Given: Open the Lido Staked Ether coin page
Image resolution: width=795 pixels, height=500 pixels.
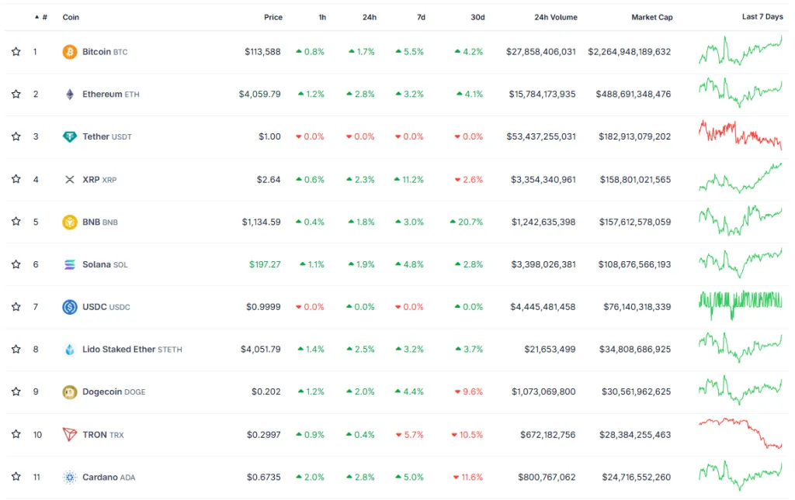Looking at the screenshot, I should 119,350.
